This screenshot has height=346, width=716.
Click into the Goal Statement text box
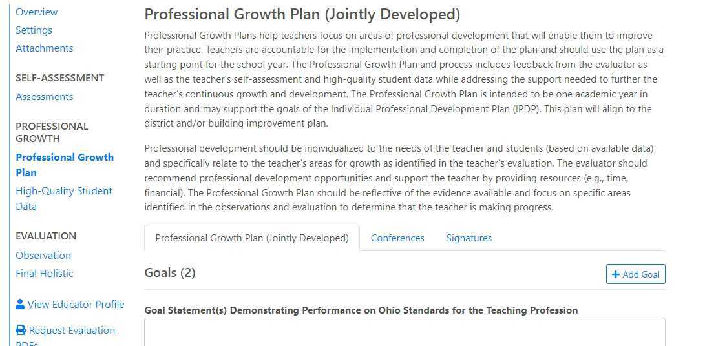(x=405, y=332)
